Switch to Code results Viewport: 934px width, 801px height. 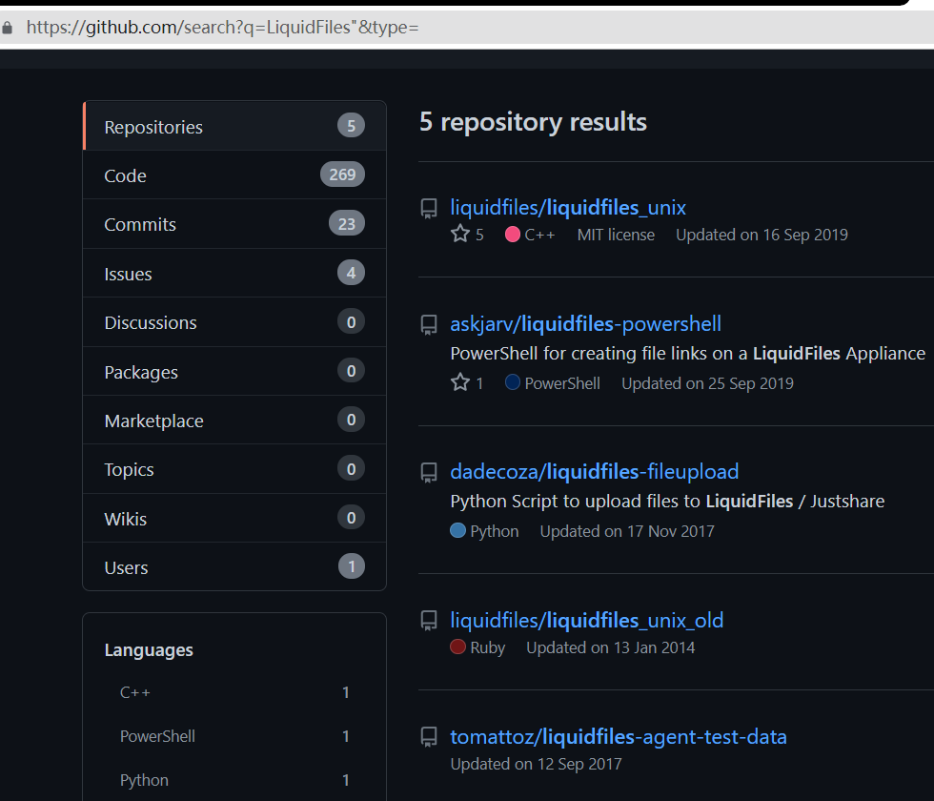234,175
